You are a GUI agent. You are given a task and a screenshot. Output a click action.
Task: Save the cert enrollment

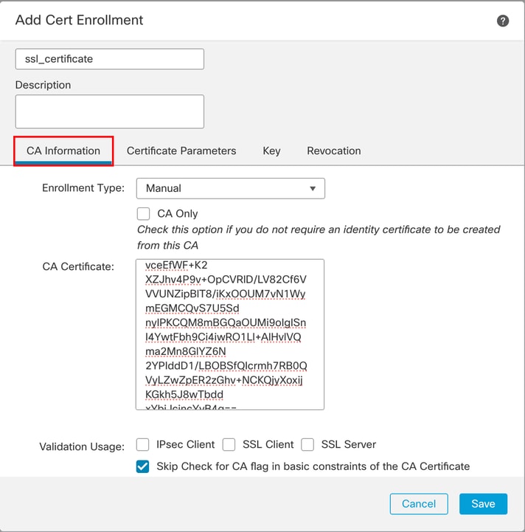coord(483,503)
